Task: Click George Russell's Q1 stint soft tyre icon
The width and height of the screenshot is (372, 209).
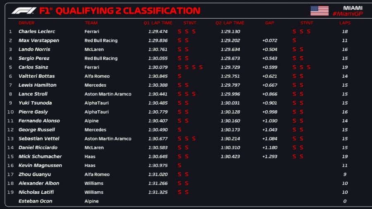Action: [179, 130]
